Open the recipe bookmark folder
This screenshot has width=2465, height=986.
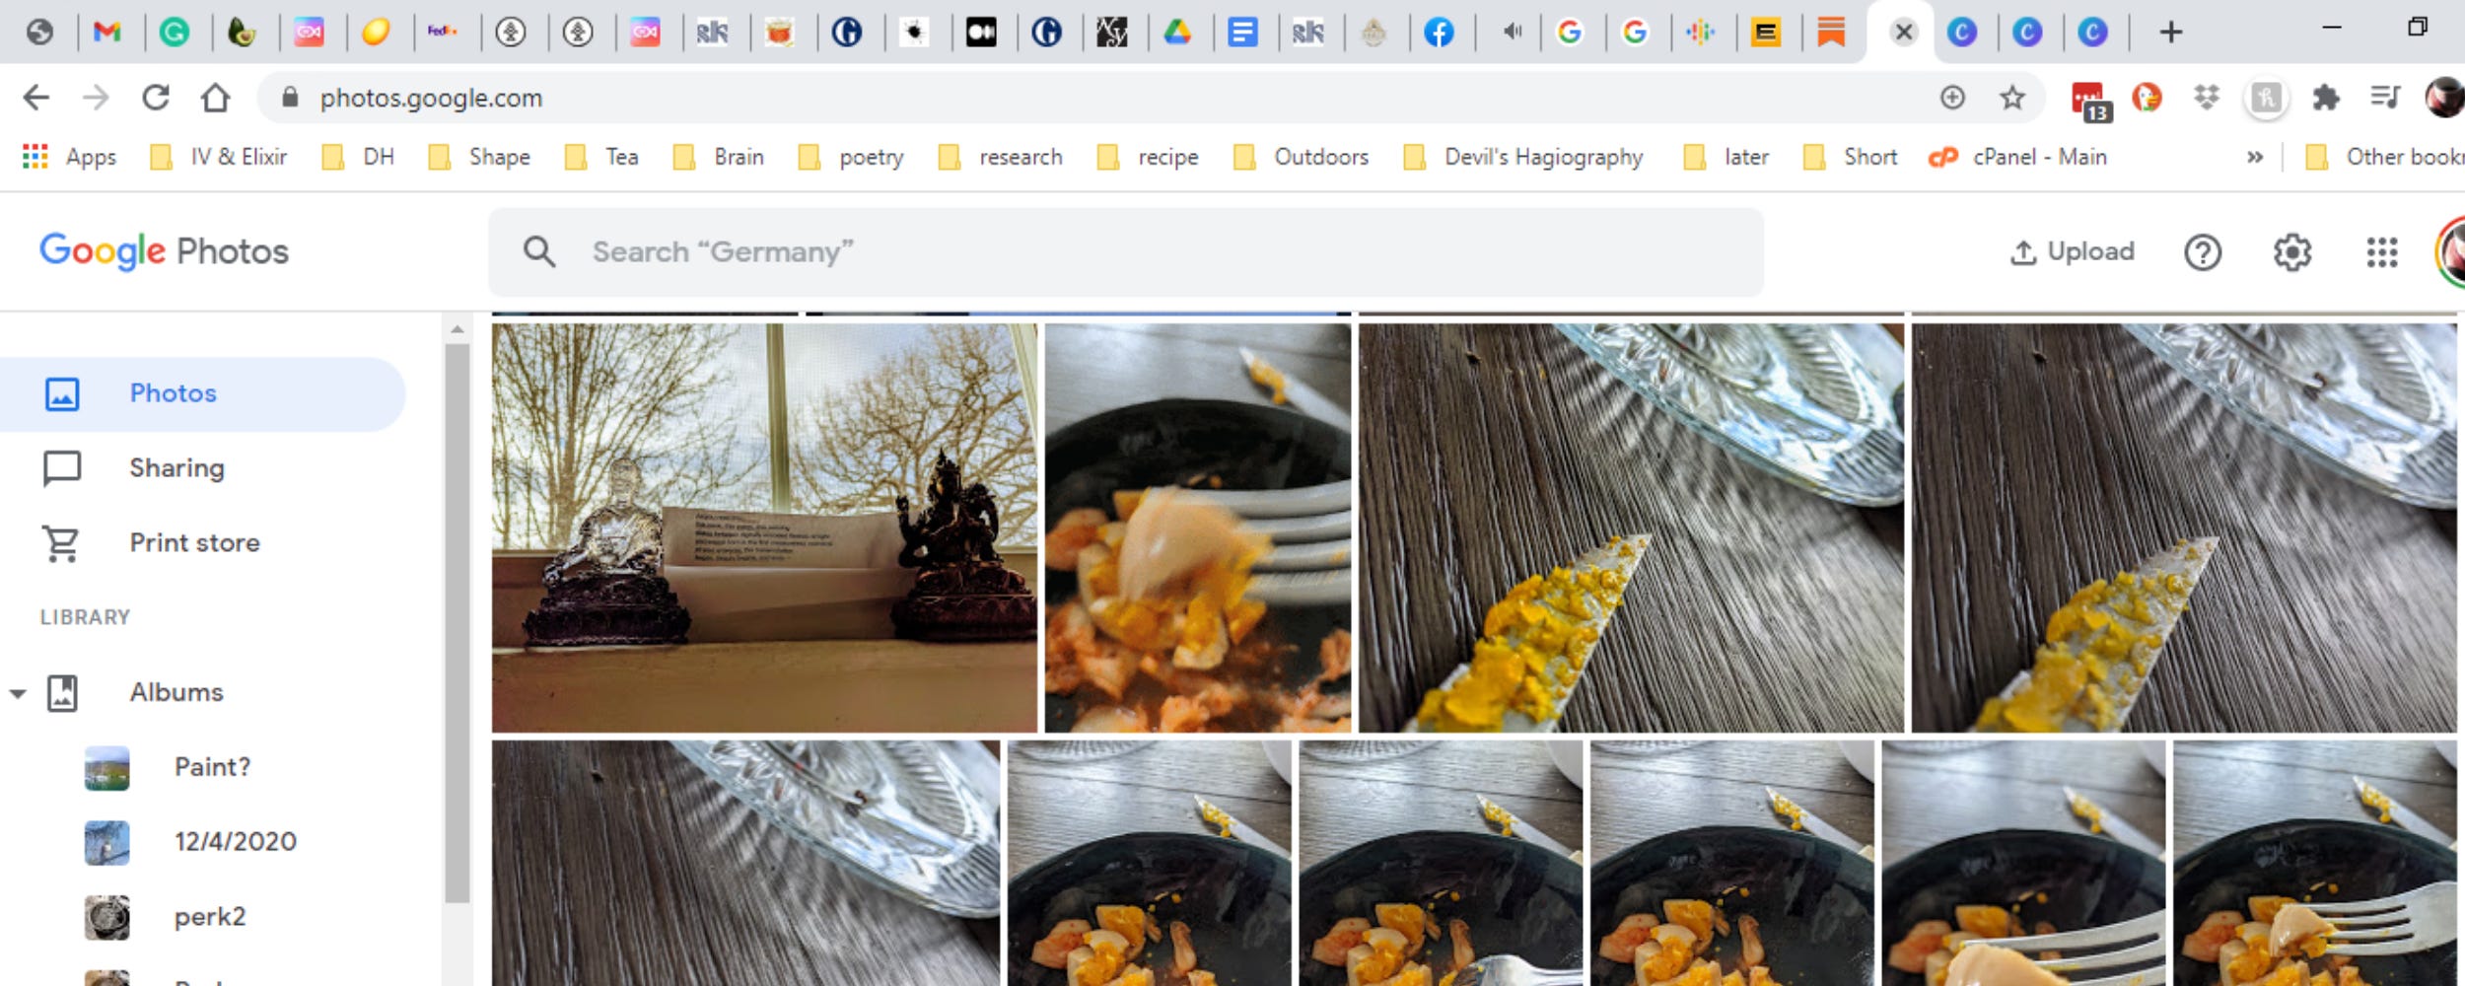1148,157
